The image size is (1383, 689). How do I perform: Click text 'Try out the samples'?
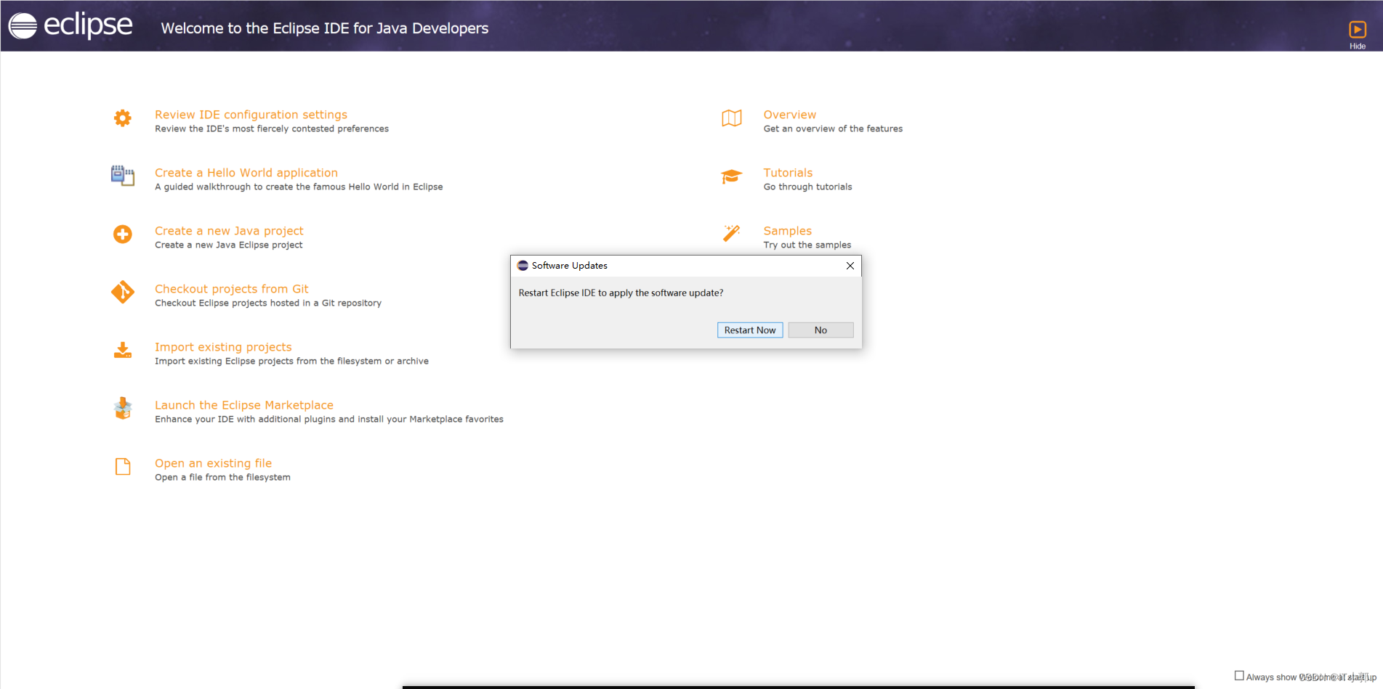click(x=807, y=245)
